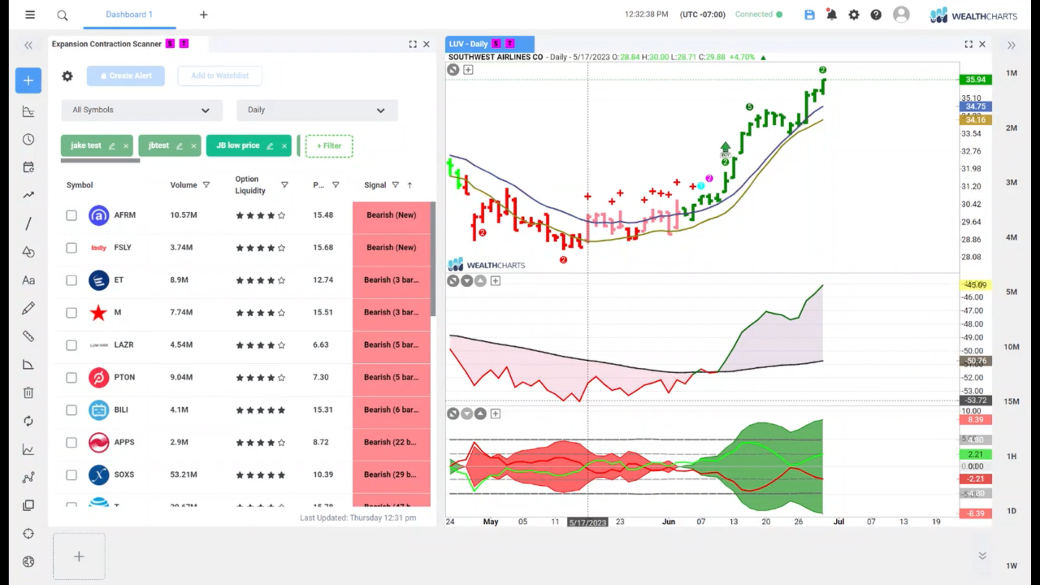Click the empty add-widget placeholder box

pos(79,556)
